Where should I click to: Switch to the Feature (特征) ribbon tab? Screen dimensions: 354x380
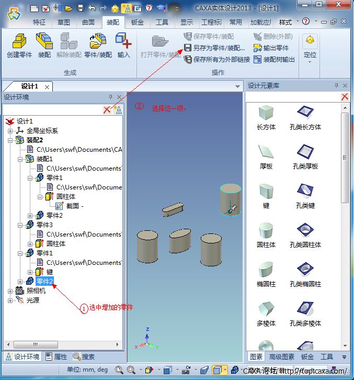coord(39,23)
